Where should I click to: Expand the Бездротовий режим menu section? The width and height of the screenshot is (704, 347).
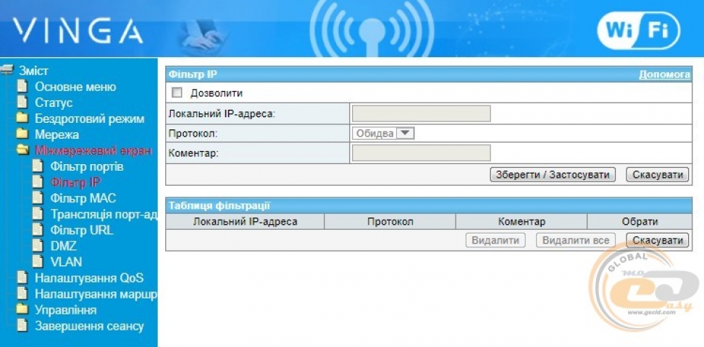[x=89, y=119]
